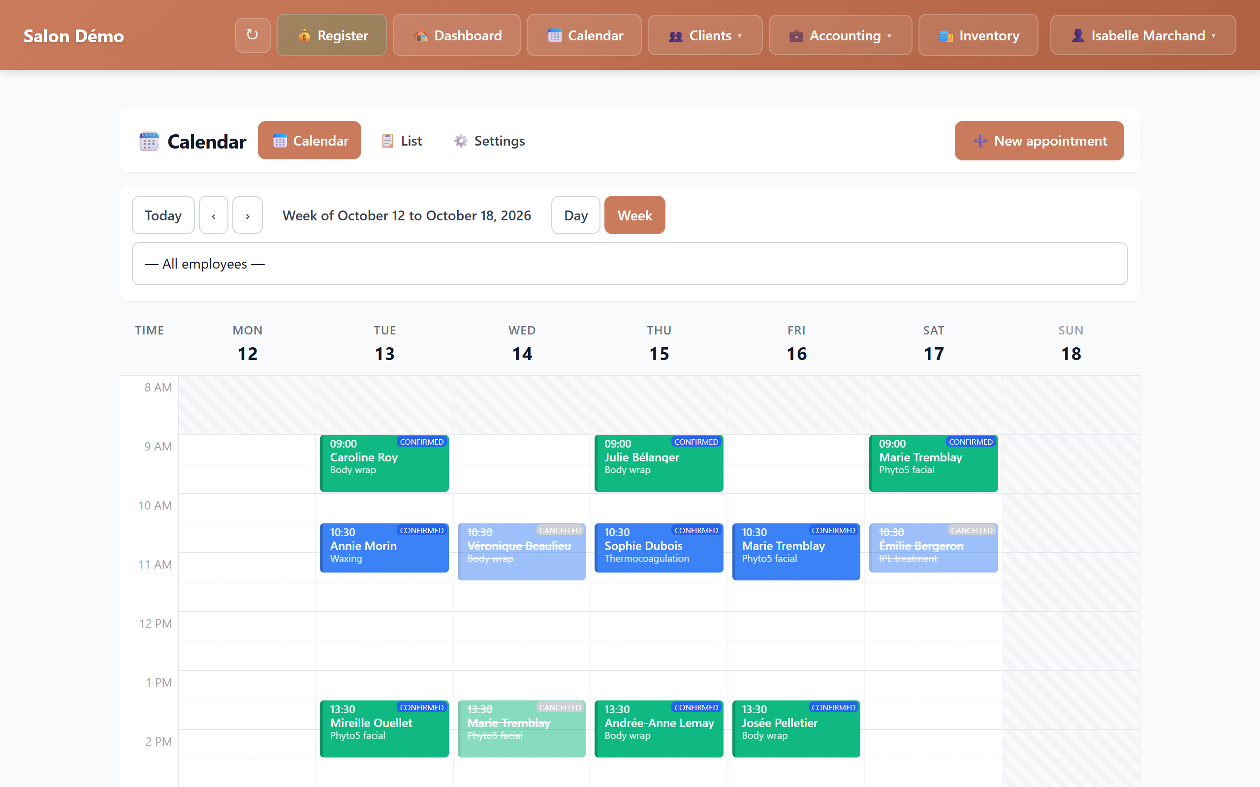Click the 9 AM Monday empty slot
The width and height of the screenshot is (1260, 787).
(247, 464)
